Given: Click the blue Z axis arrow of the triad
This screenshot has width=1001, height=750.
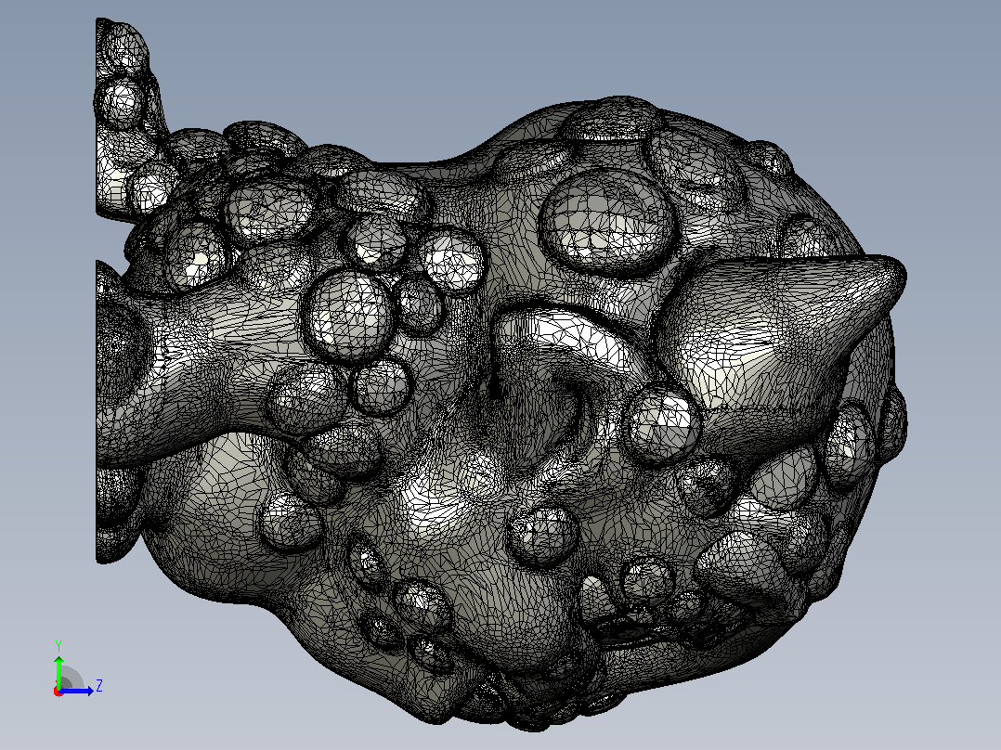Looking at the screenshot, I should (x=77, y=691).
